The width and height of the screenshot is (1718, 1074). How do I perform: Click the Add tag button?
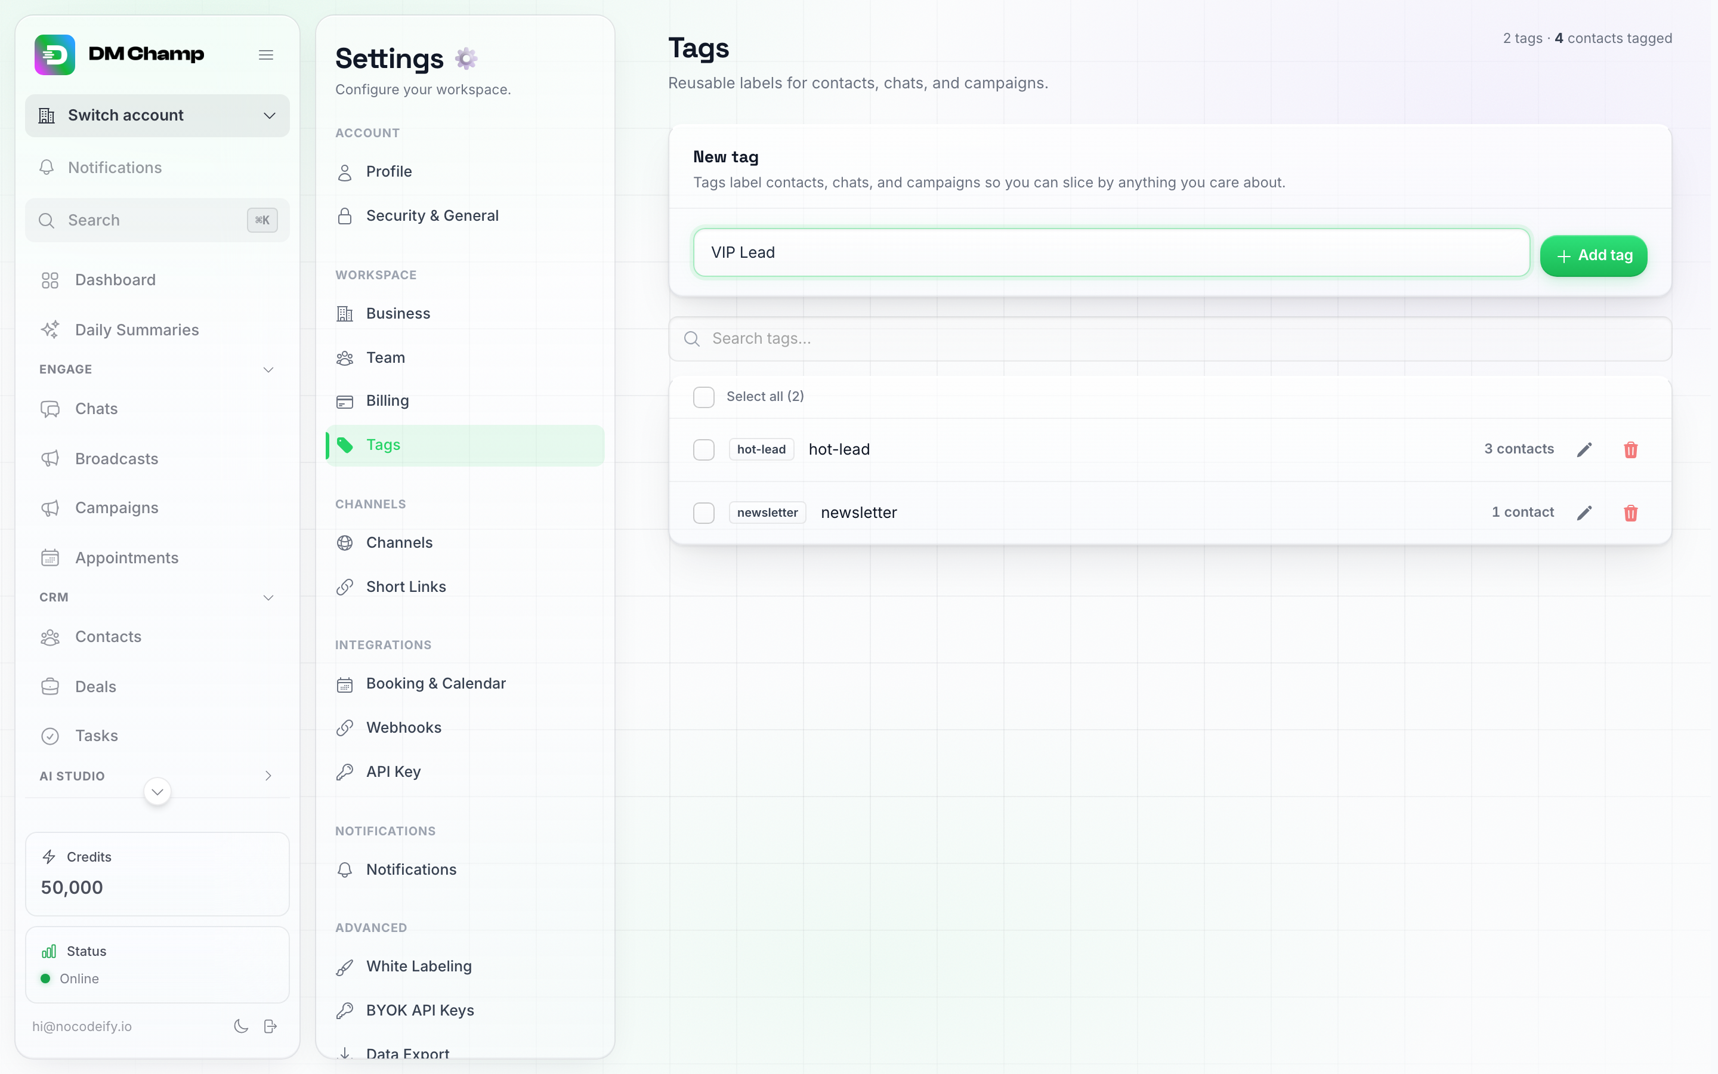pos(1594,256)
